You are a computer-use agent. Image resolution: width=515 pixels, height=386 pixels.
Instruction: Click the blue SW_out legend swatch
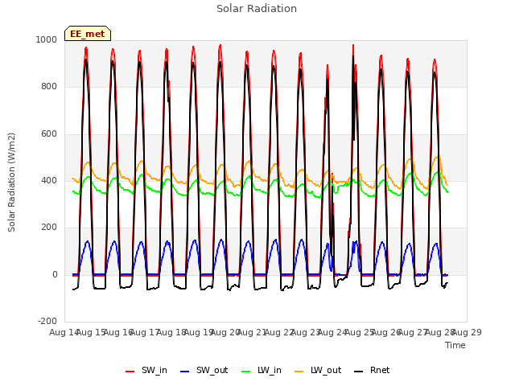(185, 372)
